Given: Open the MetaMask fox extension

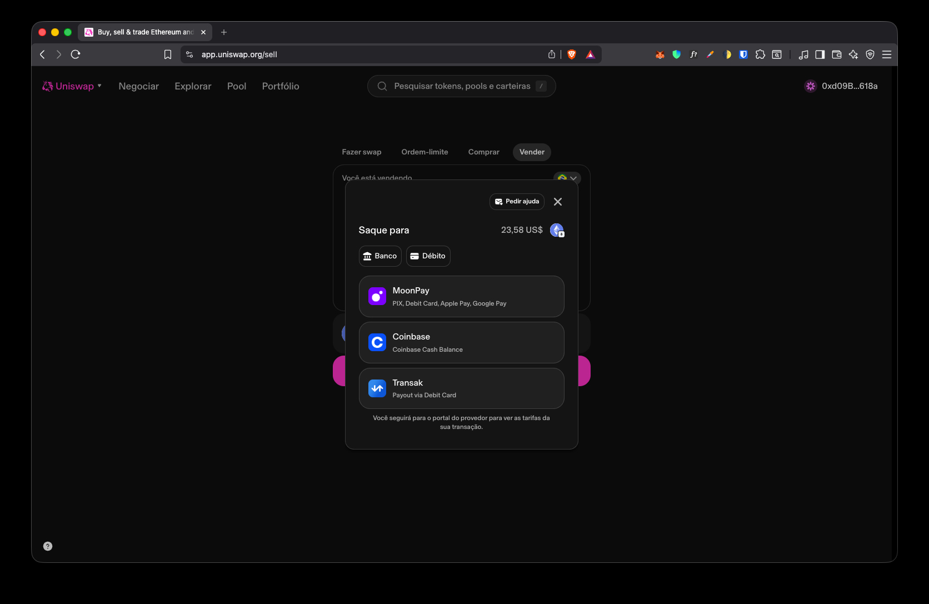Looking at the screenshot, I should (660, 54).
